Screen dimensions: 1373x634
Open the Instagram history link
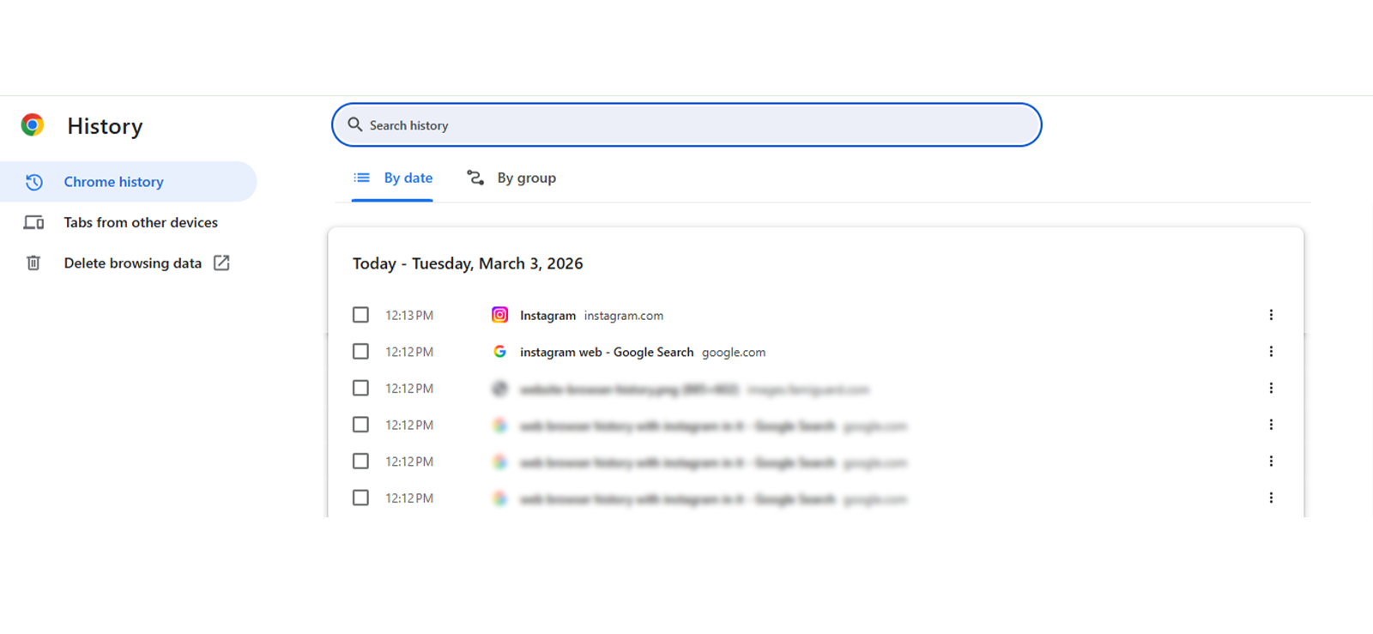(x=547, y=316)
